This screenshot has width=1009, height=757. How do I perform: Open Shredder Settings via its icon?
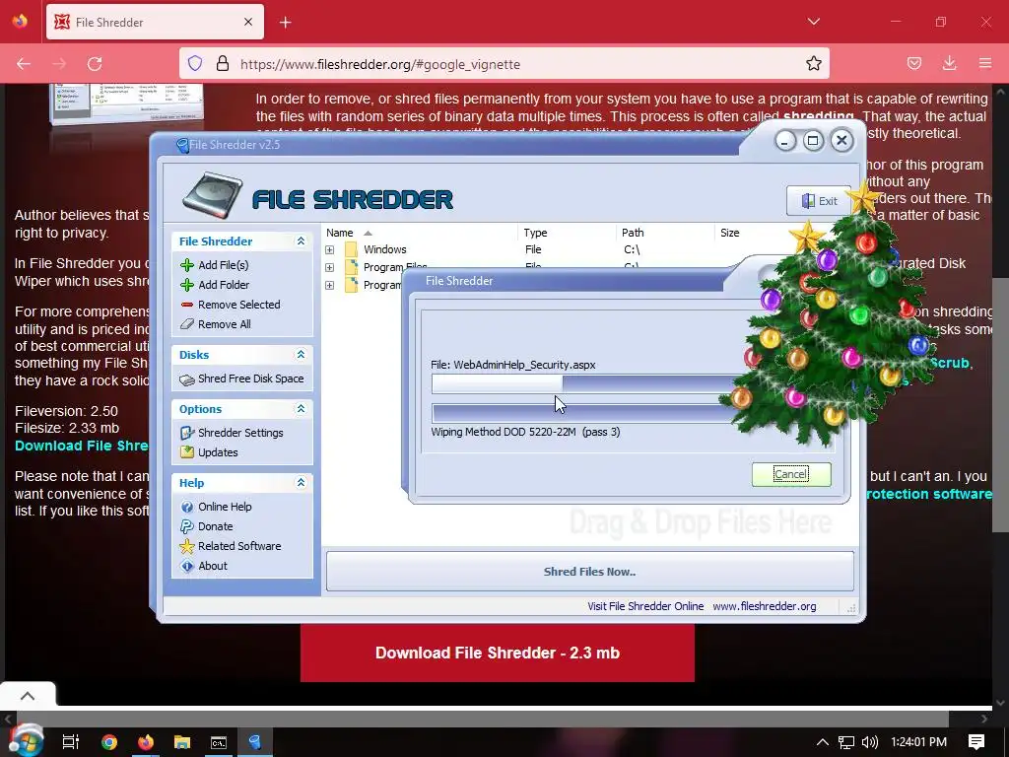coord(186,434)
